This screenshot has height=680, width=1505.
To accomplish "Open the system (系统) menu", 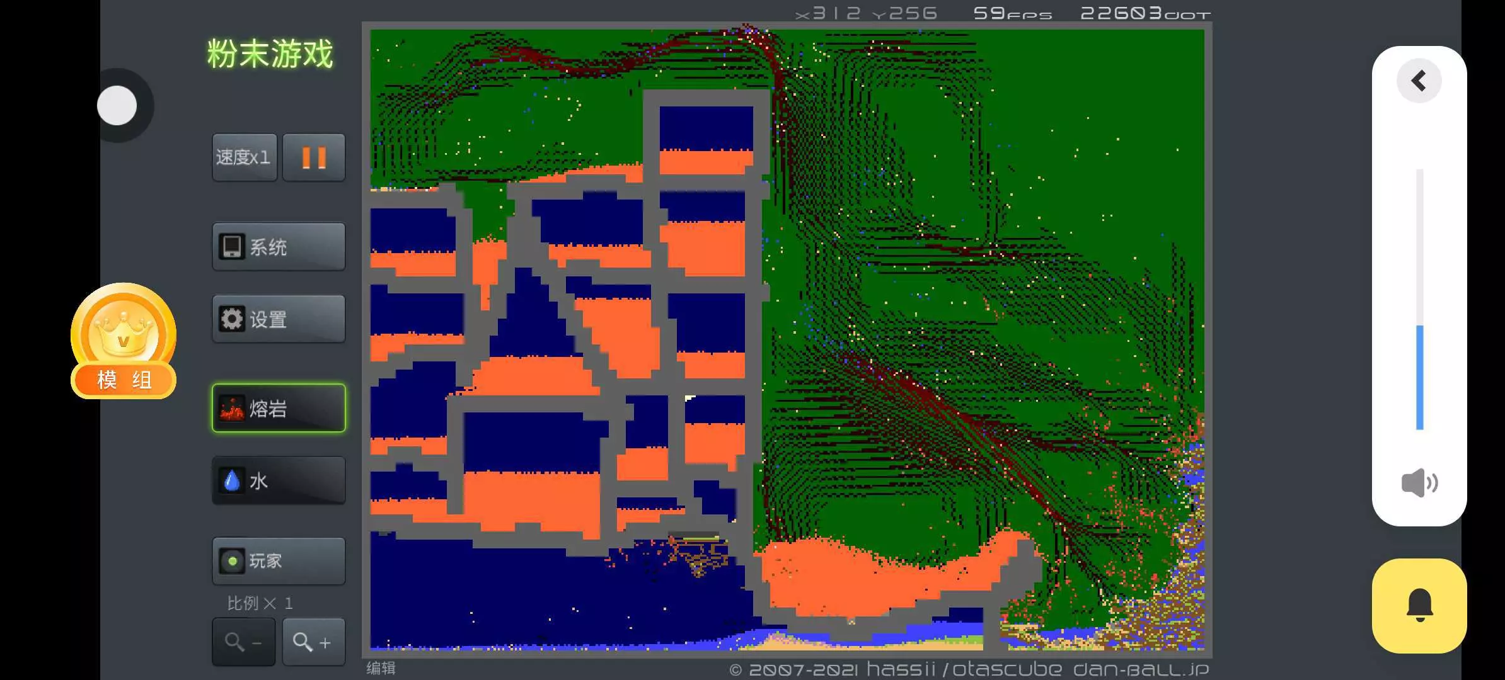I will pyautogui.click(x=279, y=247).
